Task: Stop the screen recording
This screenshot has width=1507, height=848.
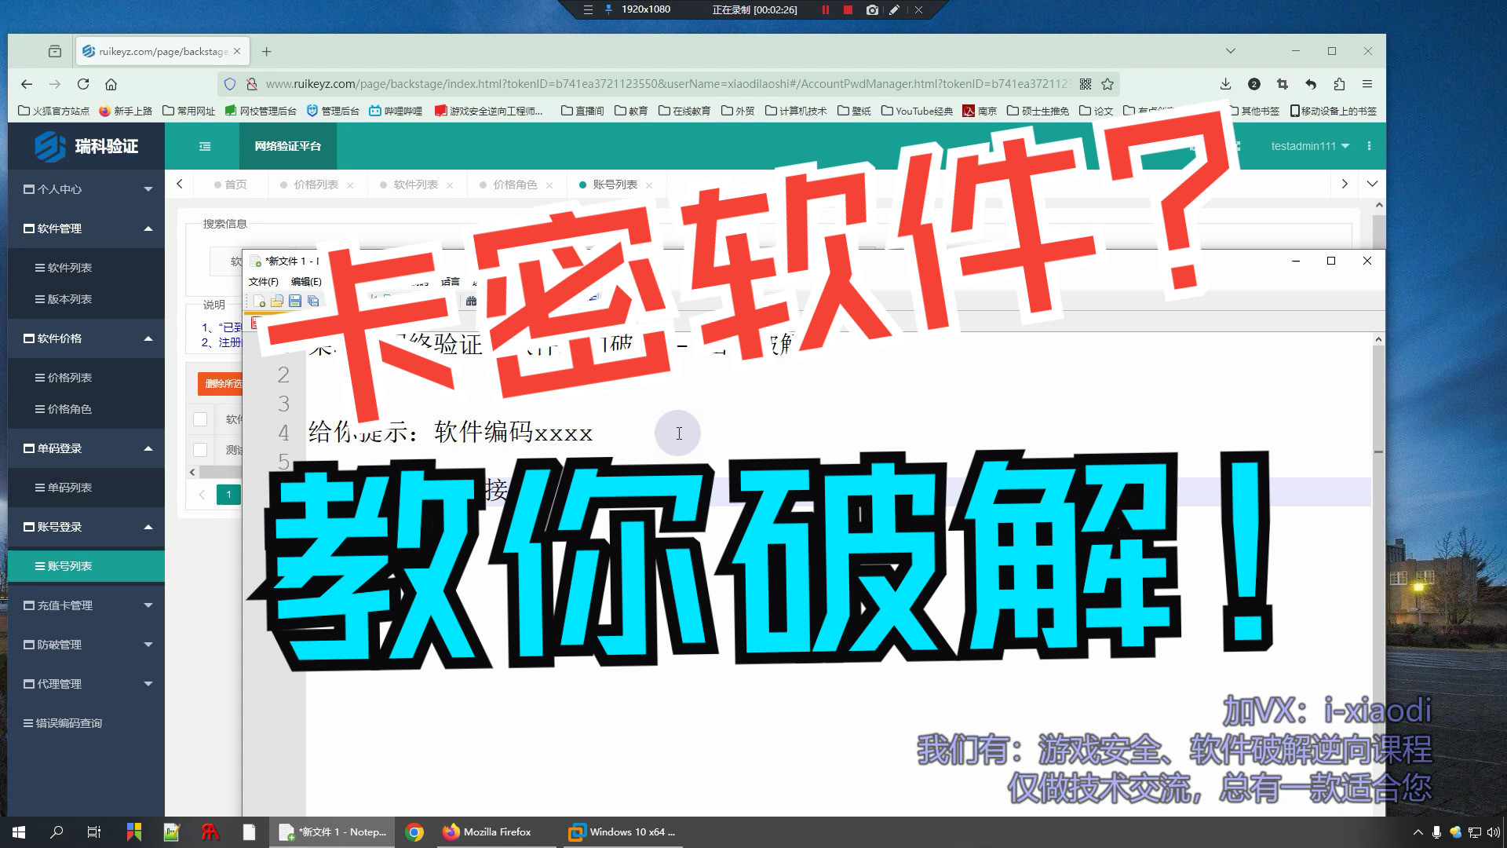Action: [x=848, y=9]
